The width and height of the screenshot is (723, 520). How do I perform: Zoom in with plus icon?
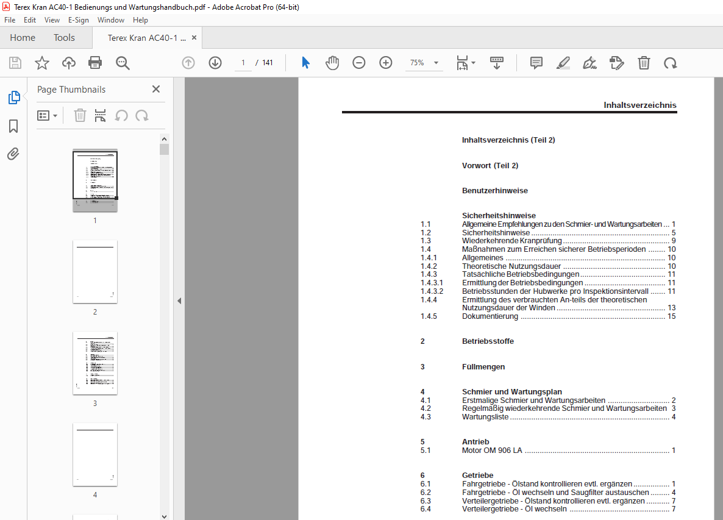pyautogui.click(x=385, y=63)
